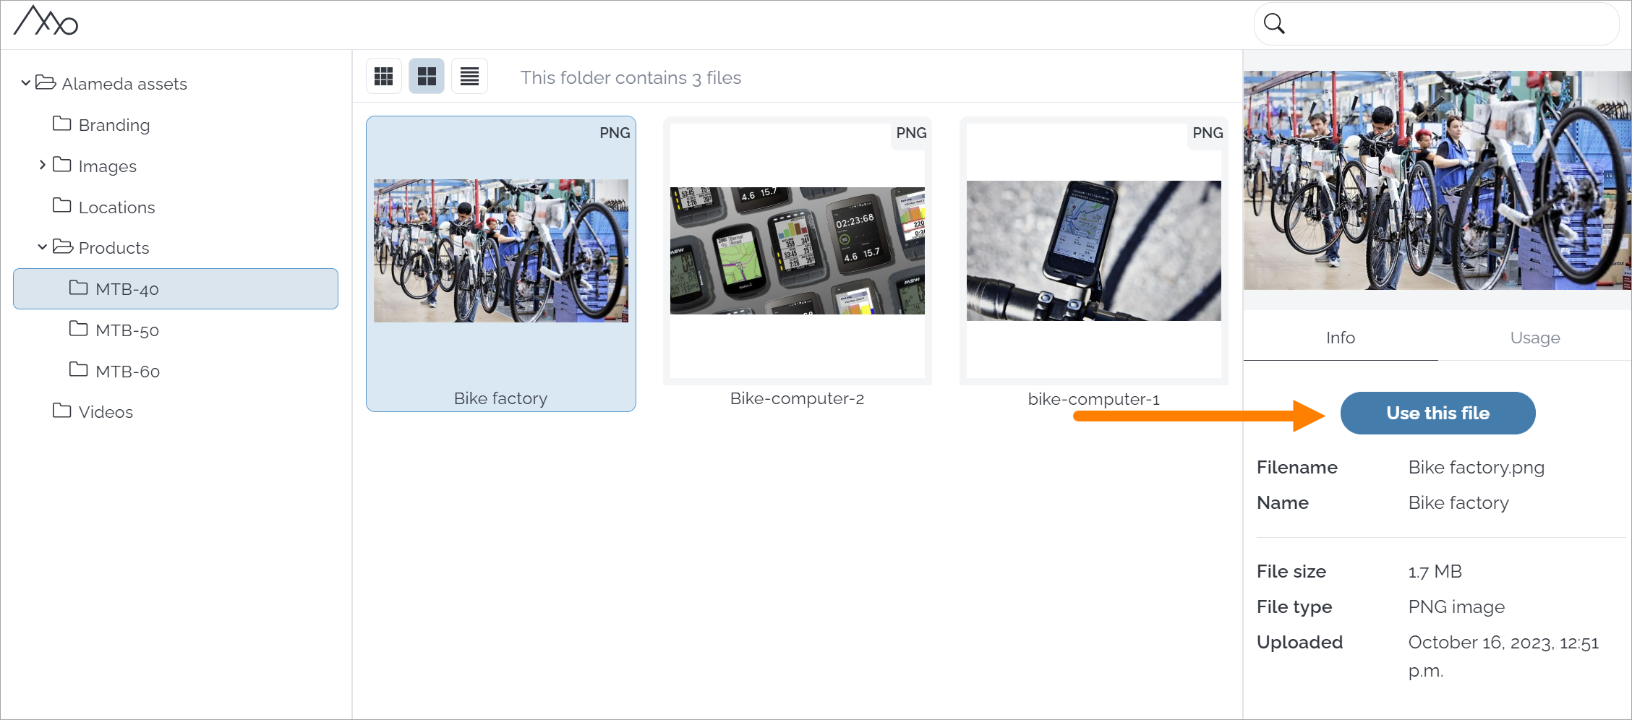Click the large preview image

tap(1437, 180)
